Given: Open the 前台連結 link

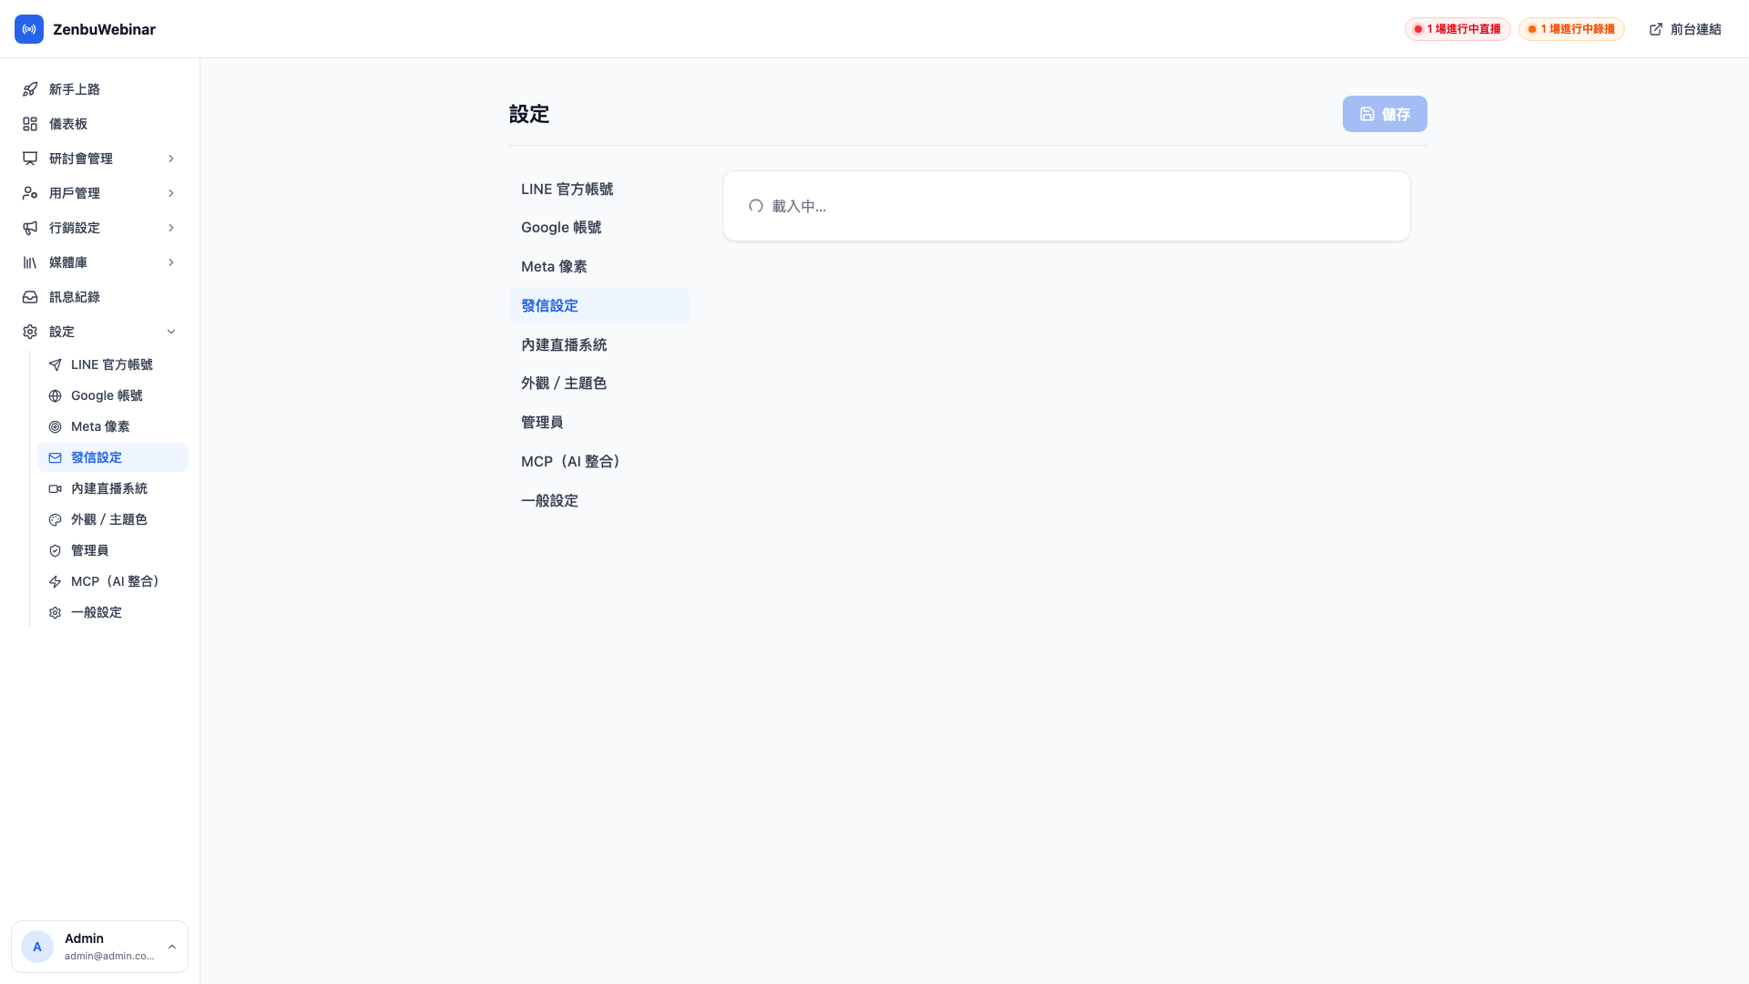Looking at the screenshot, I should click(x=1685, y=29).
